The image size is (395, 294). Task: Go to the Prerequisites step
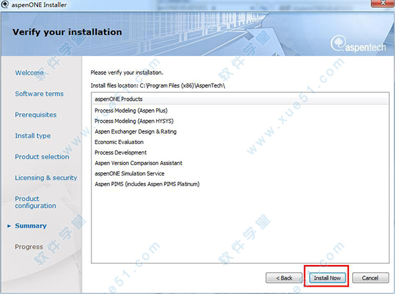tap(36, 115)
